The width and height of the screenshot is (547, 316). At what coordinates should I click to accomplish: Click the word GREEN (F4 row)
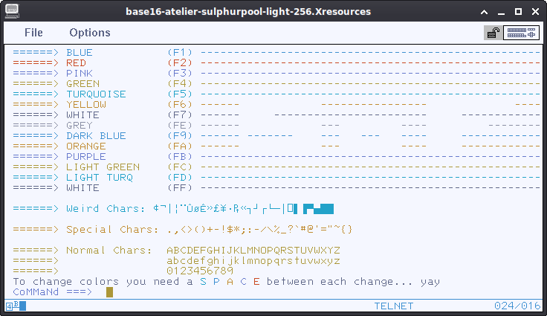[x=83, y=84]
